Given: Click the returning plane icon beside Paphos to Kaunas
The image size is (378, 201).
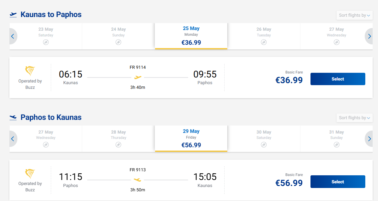Looking at the screenshot, I should (x=13, y=118).
